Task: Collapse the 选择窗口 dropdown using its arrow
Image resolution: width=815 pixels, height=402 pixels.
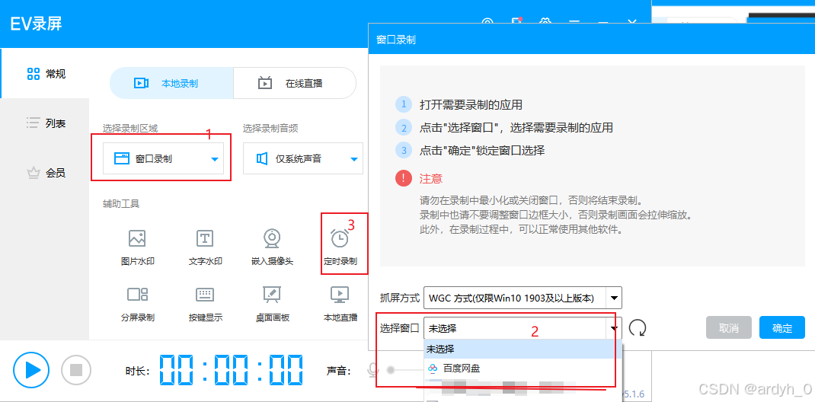Action: click(614, 328)
